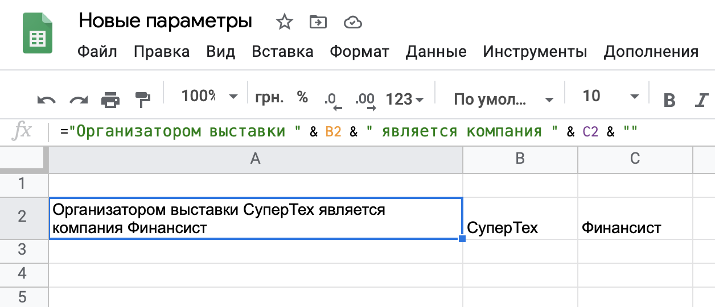Open the Файл menu
The image size is (715, 307).
(x=97, y=52)
